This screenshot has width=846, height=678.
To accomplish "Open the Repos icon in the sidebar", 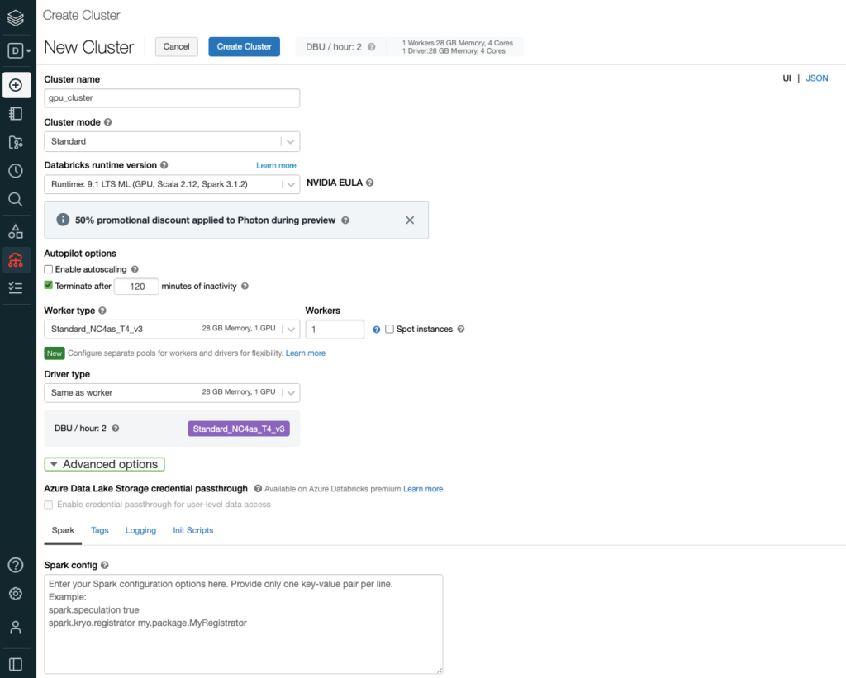I will click(17, 142).
